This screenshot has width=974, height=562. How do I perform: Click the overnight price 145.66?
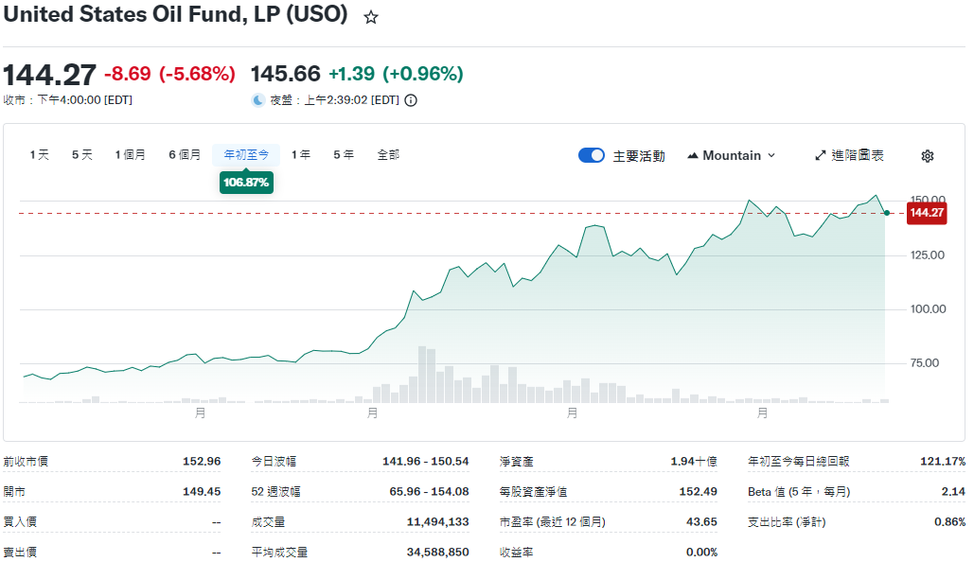click(285, 74)
